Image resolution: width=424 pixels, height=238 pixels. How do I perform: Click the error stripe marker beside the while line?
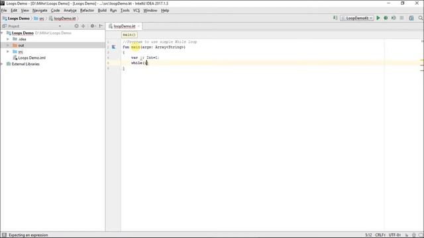(x=422, y=64)
